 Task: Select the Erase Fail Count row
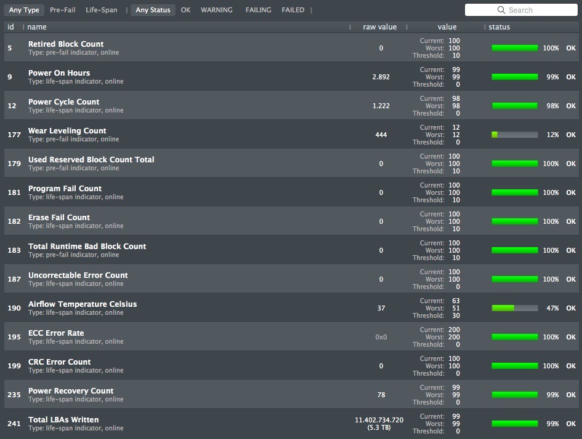click(291, 221)
